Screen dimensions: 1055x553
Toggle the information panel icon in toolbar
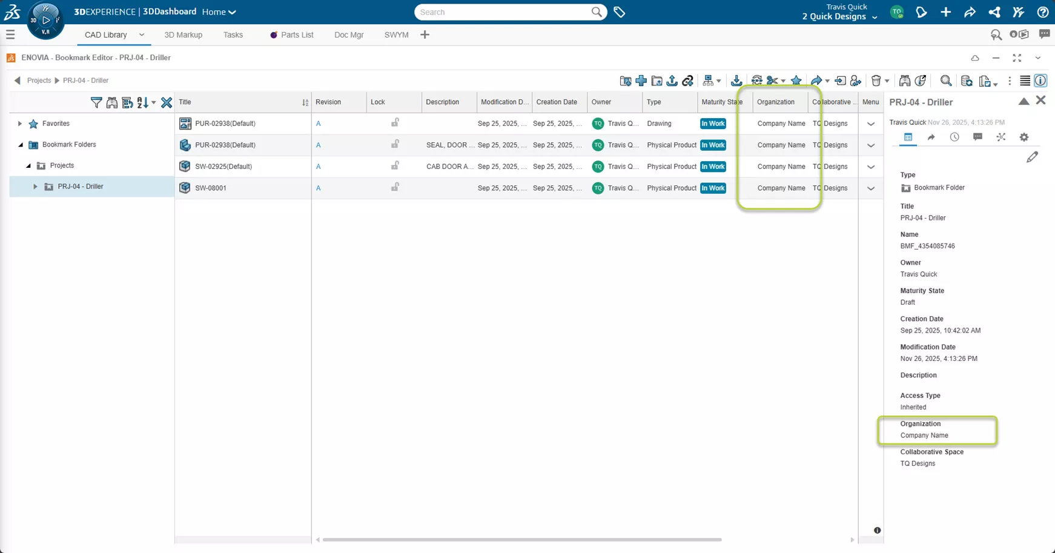point(1041,80)
